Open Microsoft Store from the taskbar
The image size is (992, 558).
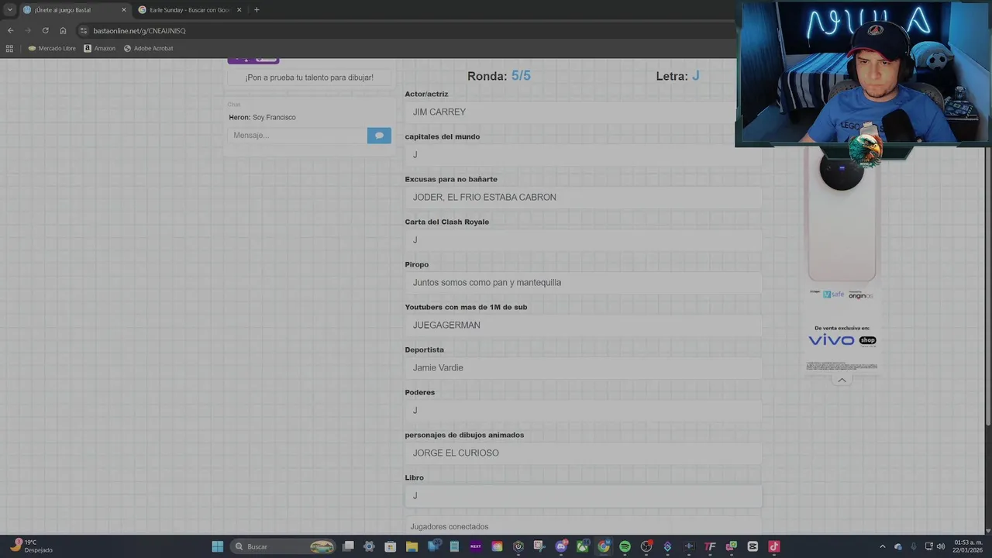pos(391,546)
